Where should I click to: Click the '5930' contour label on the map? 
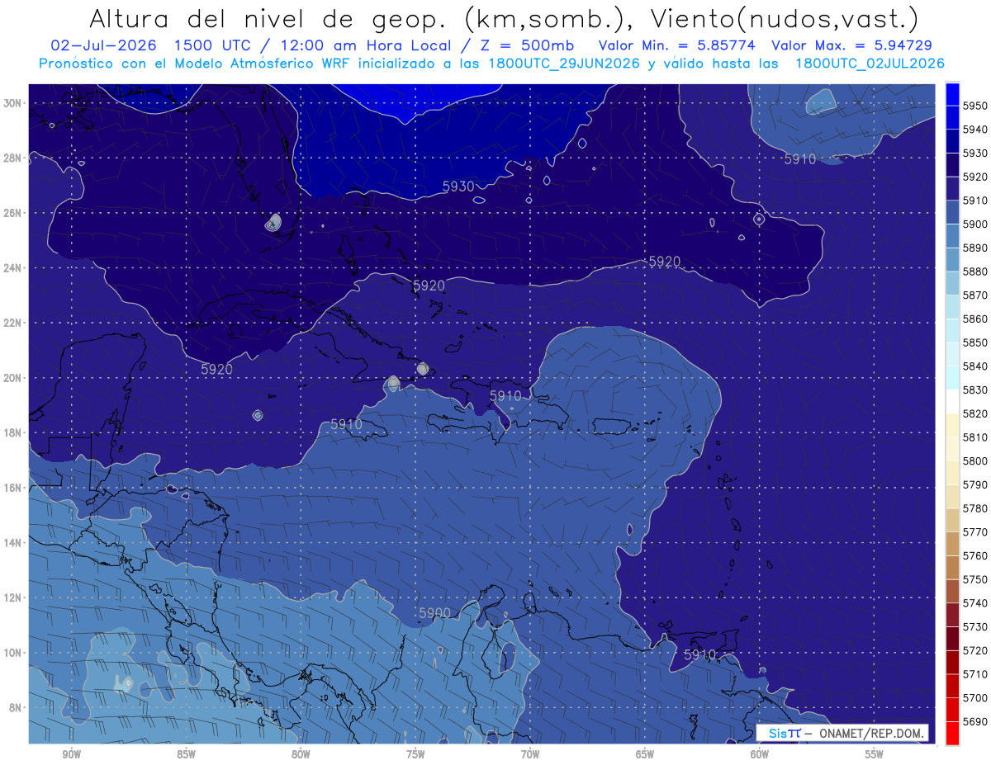pos(458,187)
